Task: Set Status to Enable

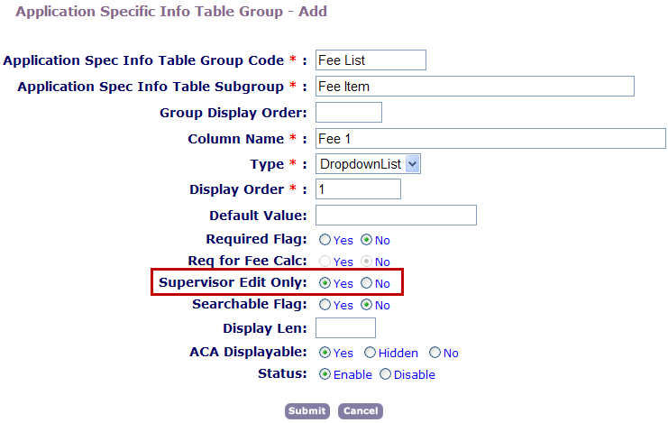Action: tap(325, 374)
